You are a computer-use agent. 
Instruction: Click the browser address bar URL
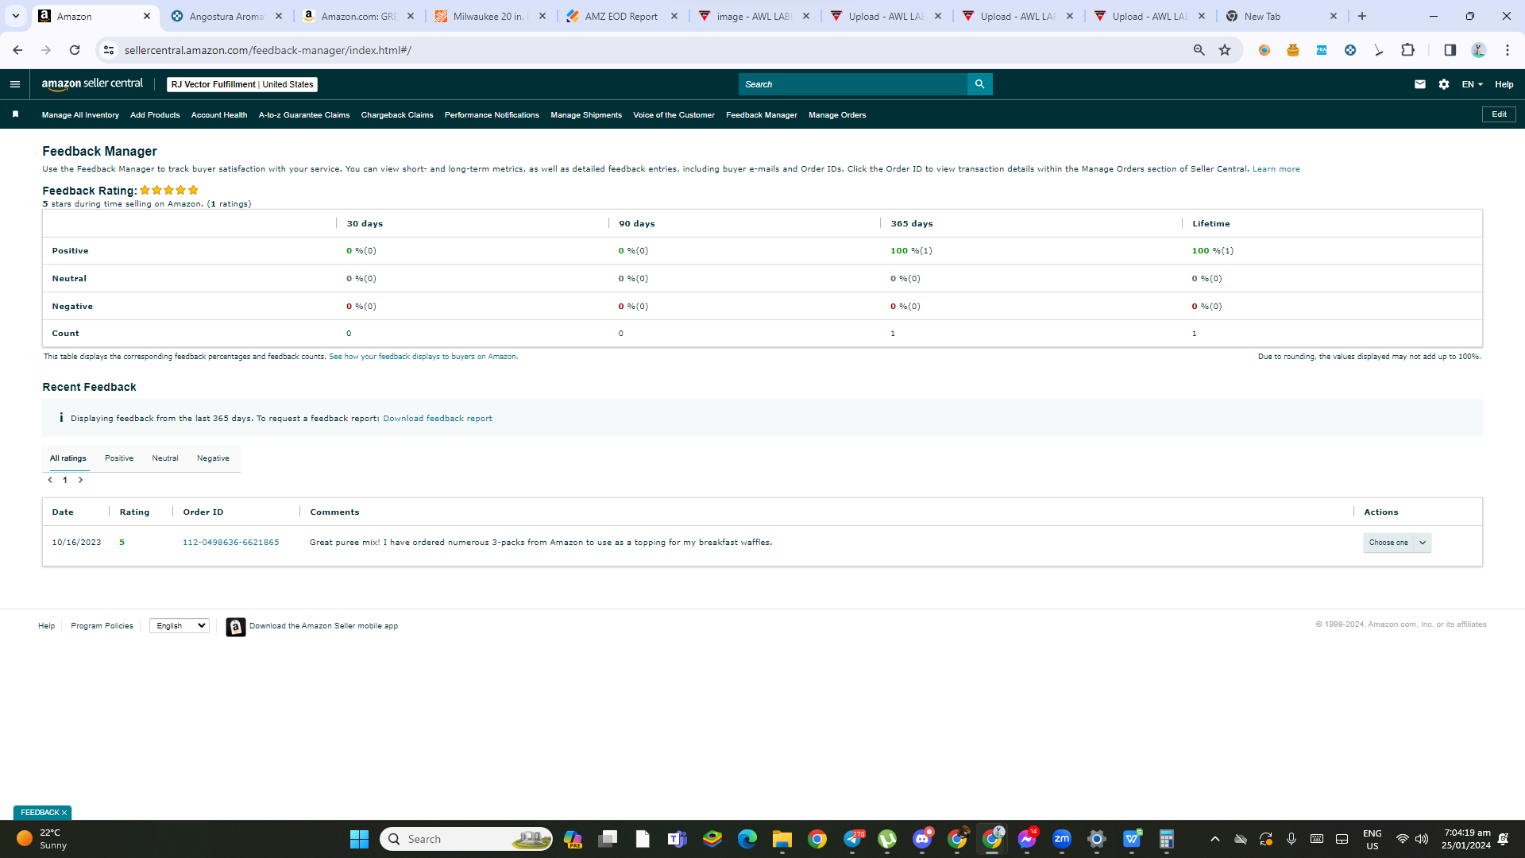pos(268,50)
